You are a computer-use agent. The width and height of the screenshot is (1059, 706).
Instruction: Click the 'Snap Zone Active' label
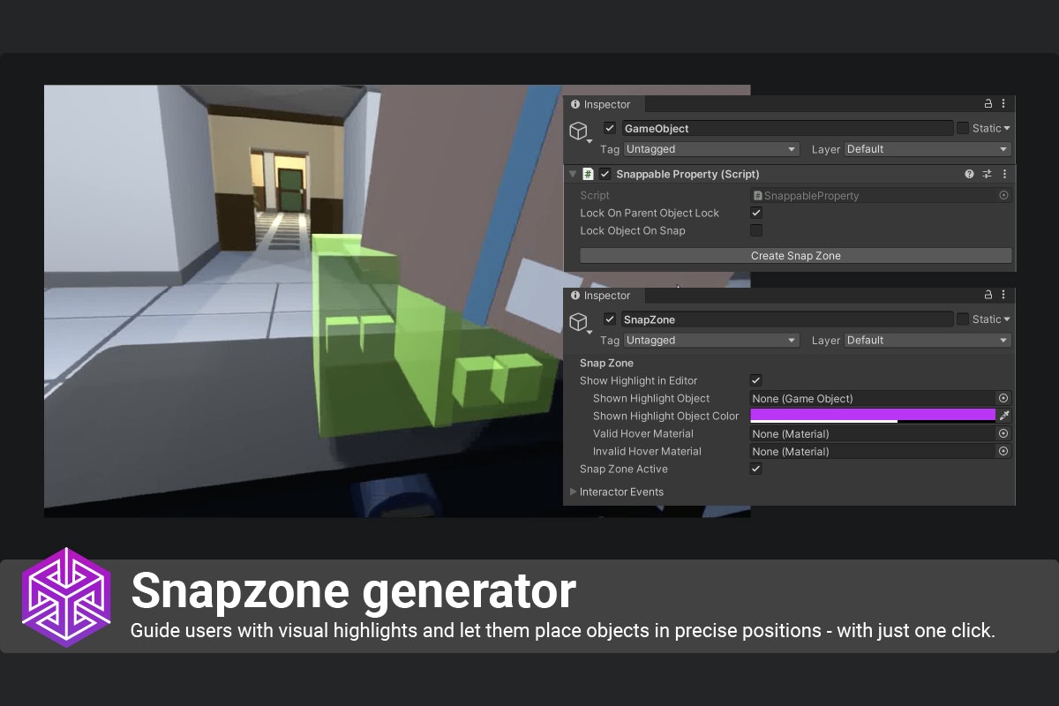[x=624, y=469]
